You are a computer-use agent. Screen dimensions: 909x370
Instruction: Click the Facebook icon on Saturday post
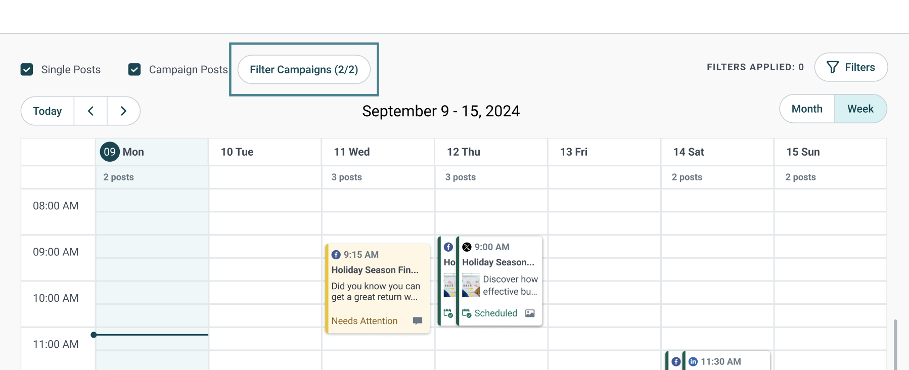[x=676, y=361]
